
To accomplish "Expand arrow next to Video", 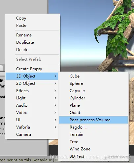I will [x=55, y=113].
